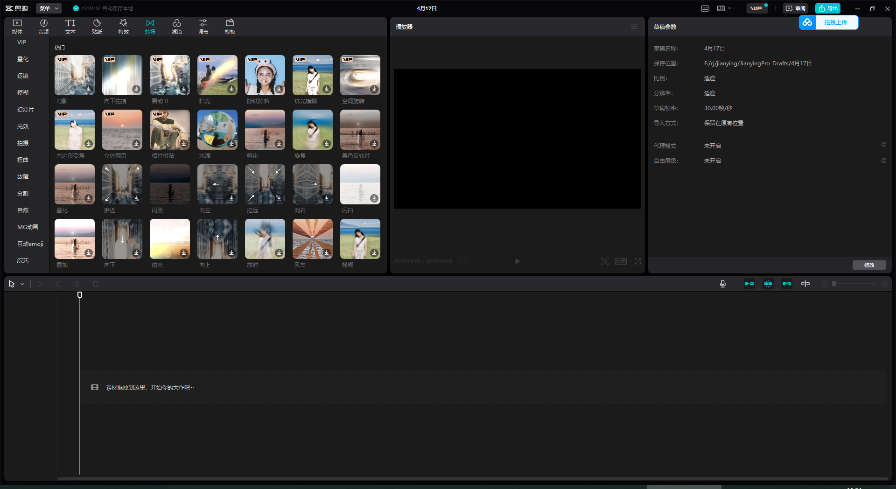Viewport: 896px width, 489px height.
Task: Select the 撕纸掉落 transition thumbnail
Action: point(265,75)
